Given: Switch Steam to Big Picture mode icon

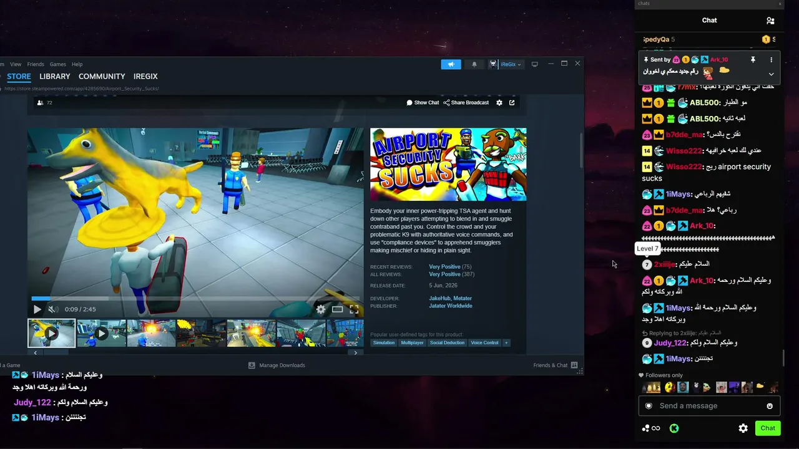Looking at the screenshot, I should coord(535,64).
